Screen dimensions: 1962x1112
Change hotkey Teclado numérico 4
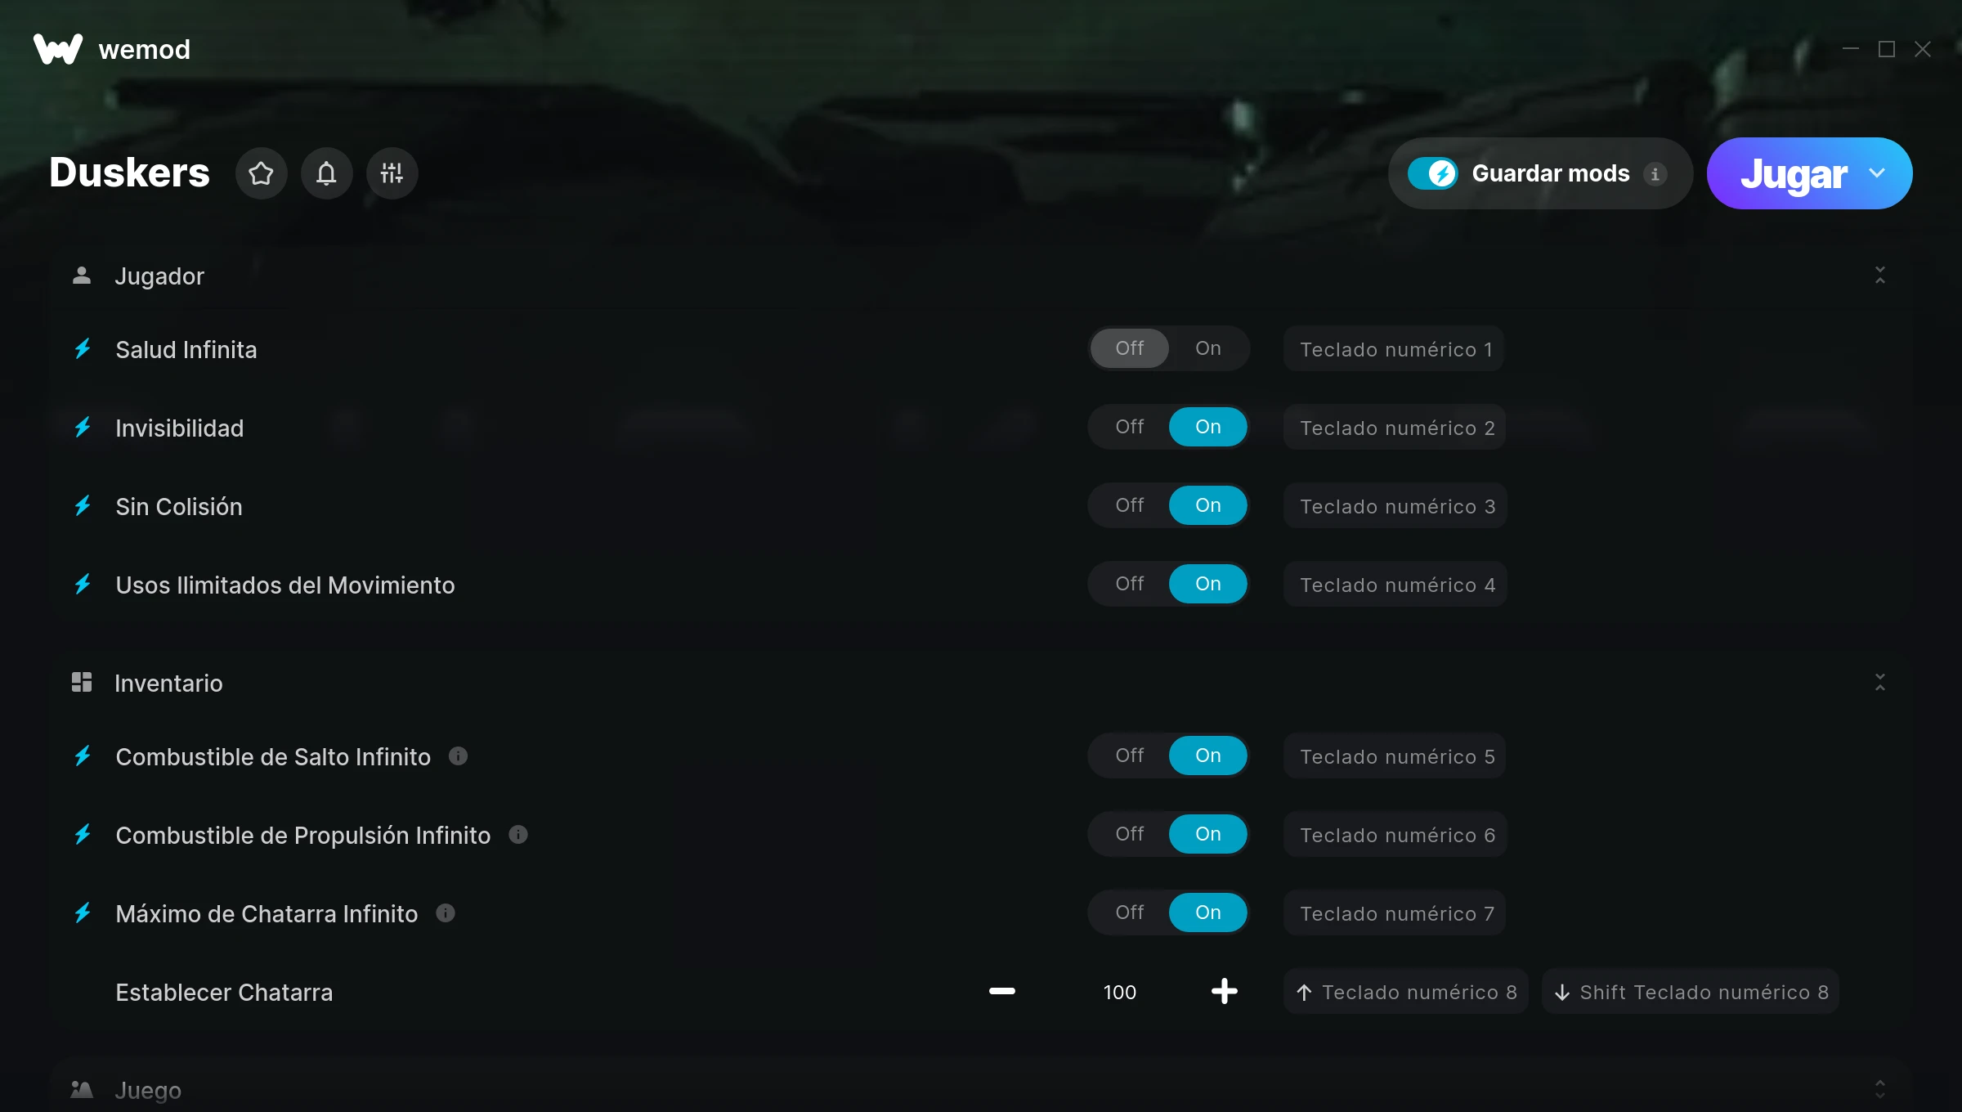(1395, 585)
